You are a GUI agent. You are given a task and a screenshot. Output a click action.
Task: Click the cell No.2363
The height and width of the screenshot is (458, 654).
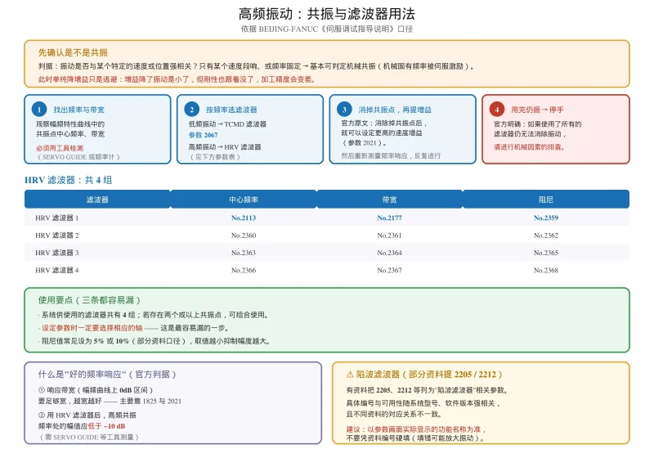point(244,253)
